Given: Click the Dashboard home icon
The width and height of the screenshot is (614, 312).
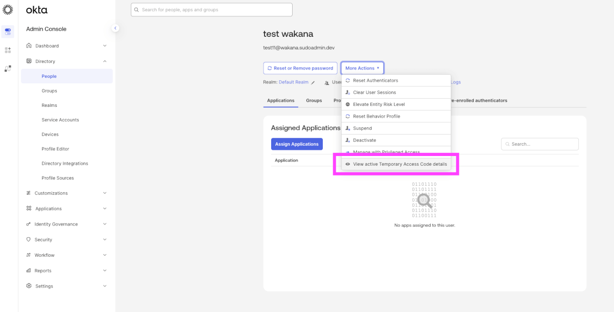Looking at the screenshot, I should [29, 46].
